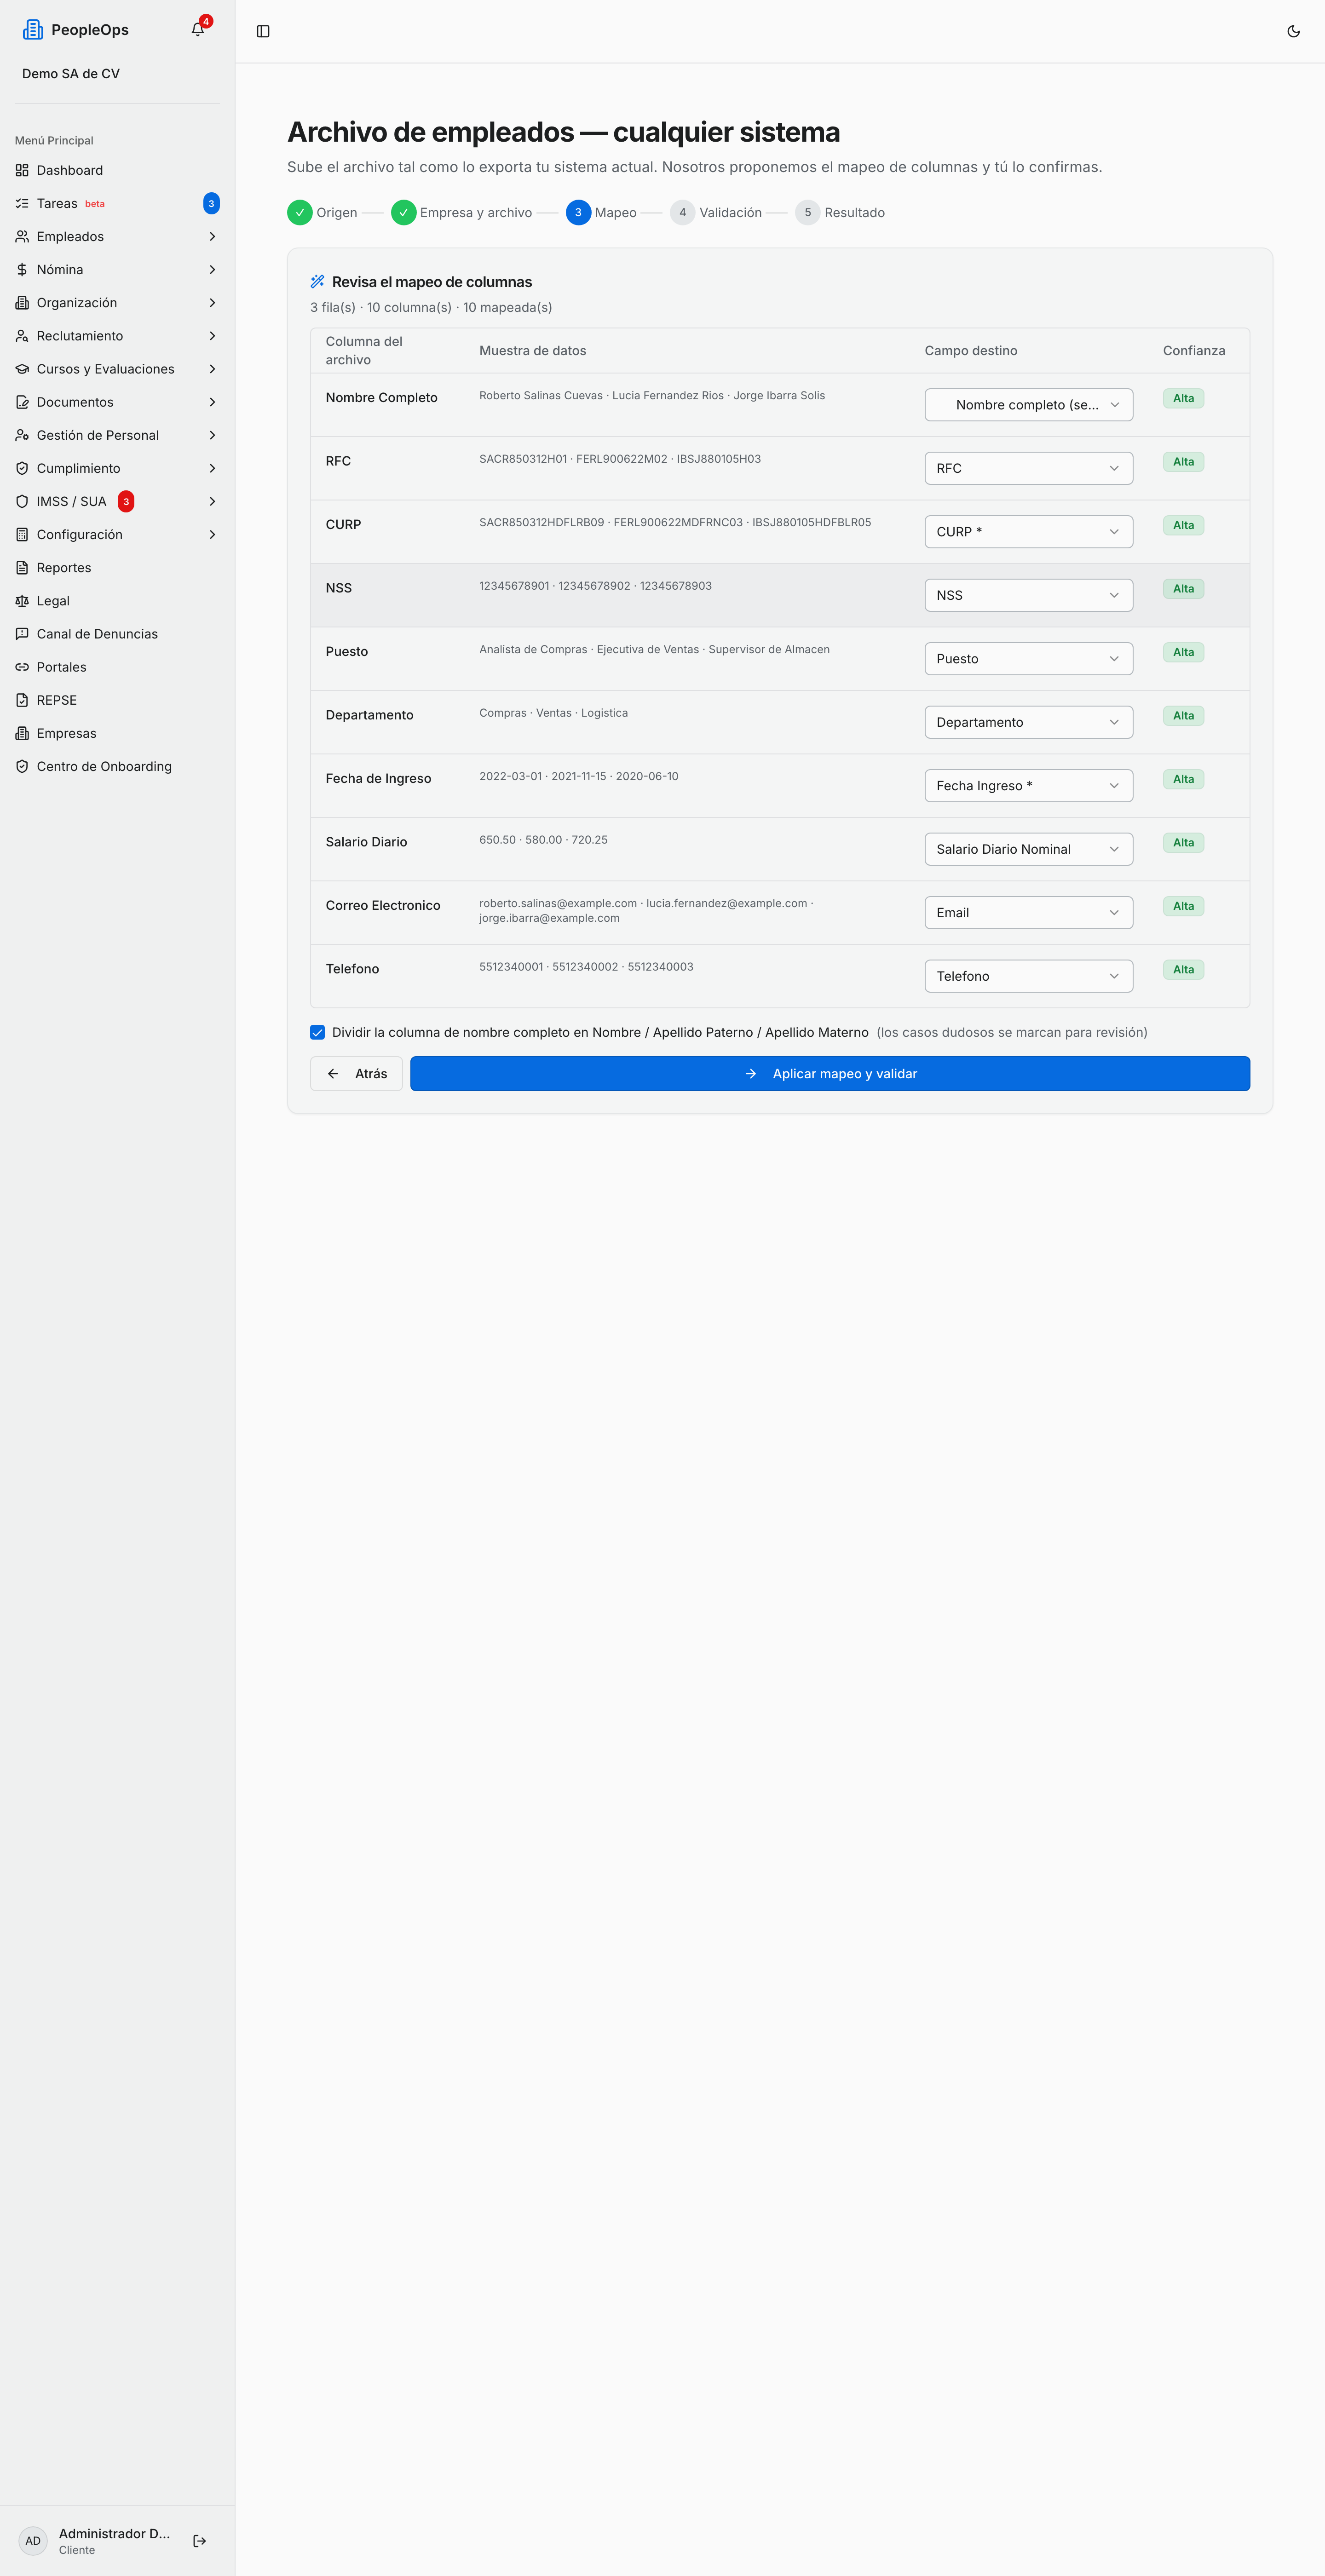1325x2576 pixels.
Task: Click the Centro de Onboarding shield icon
Action: (22, 766)
